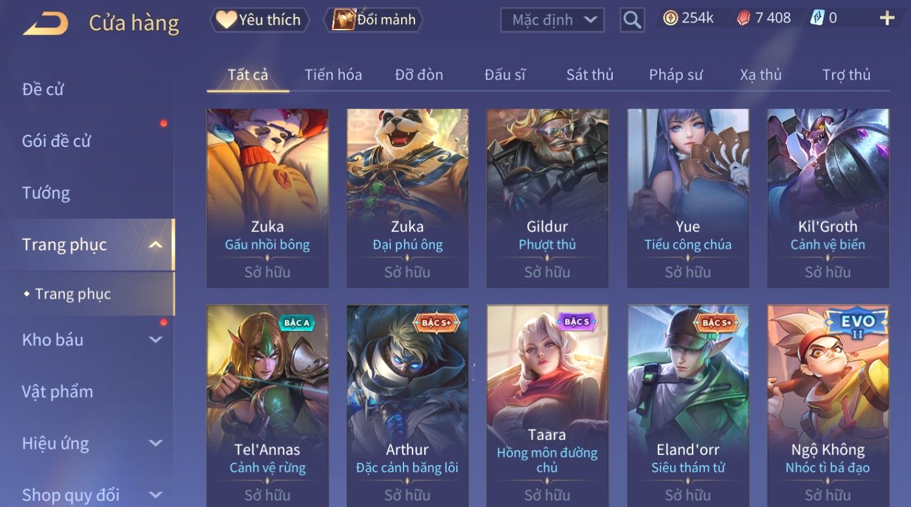Image resolution: width=911 pixels, height=507 pixels.
Task: Switch to the Sát thủ tab
Action: point(590,75)
